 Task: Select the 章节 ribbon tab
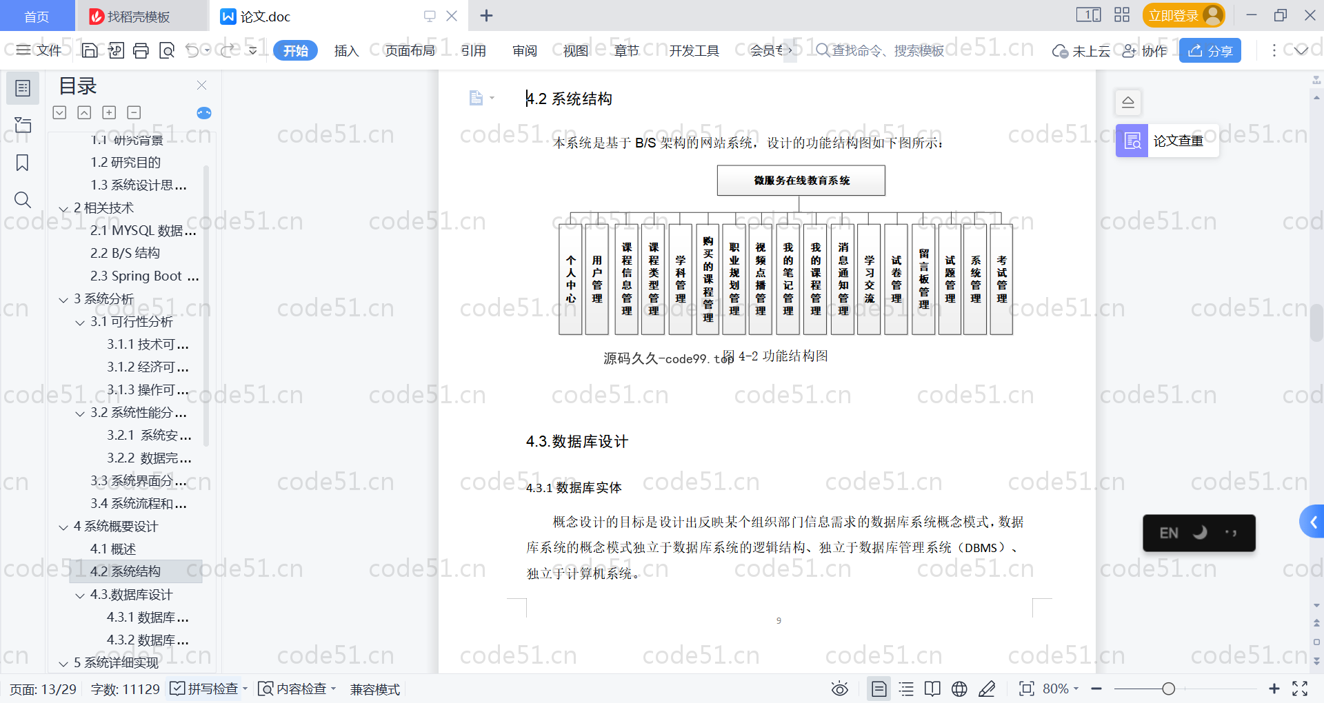627,50
